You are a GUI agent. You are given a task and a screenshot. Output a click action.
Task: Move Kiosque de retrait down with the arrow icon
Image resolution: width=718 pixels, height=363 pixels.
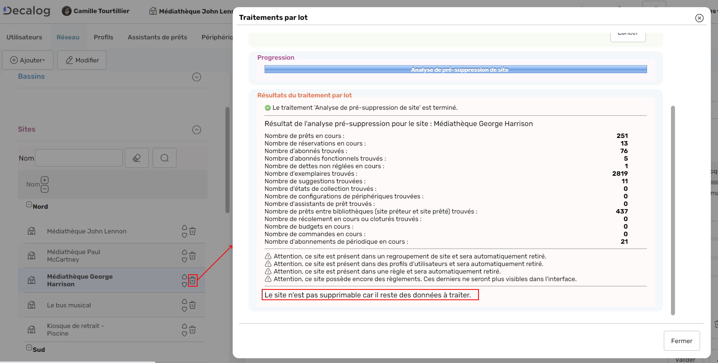pyautogui.click(x=184, y=333)
